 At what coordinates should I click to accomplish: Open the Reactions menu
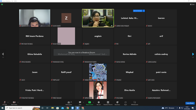click(x=117, y=103)
